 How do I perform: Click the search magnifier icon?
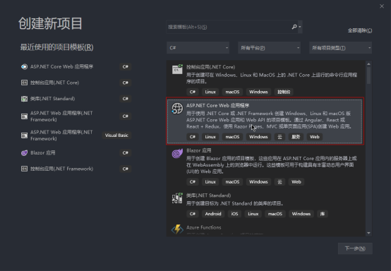[294, 27]
